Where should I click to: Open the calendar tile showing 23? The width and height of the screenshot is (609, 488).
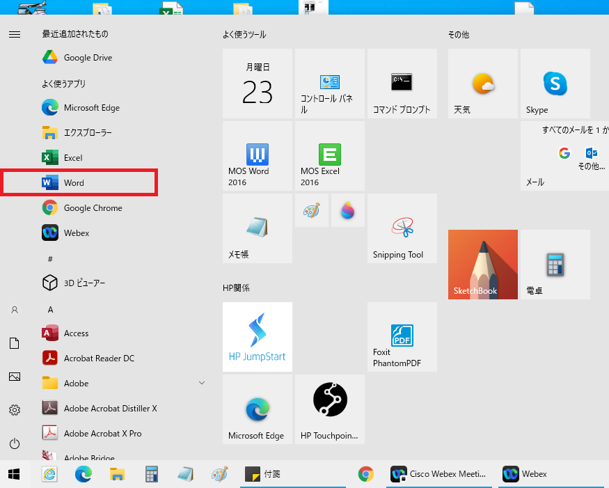[x=257, y=84]
